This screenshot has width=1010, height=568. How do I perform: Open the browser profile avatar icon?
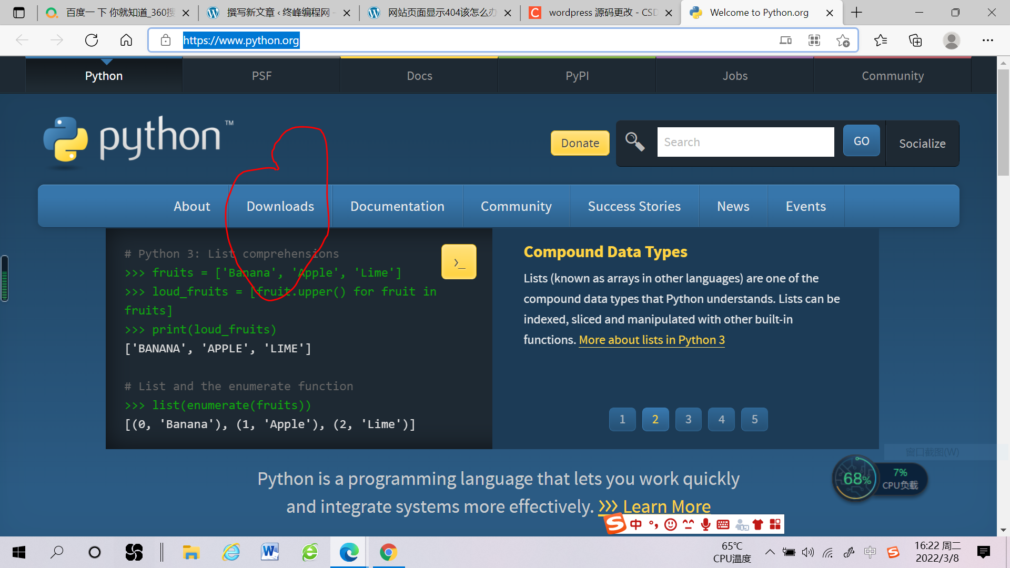click(951, 40)
